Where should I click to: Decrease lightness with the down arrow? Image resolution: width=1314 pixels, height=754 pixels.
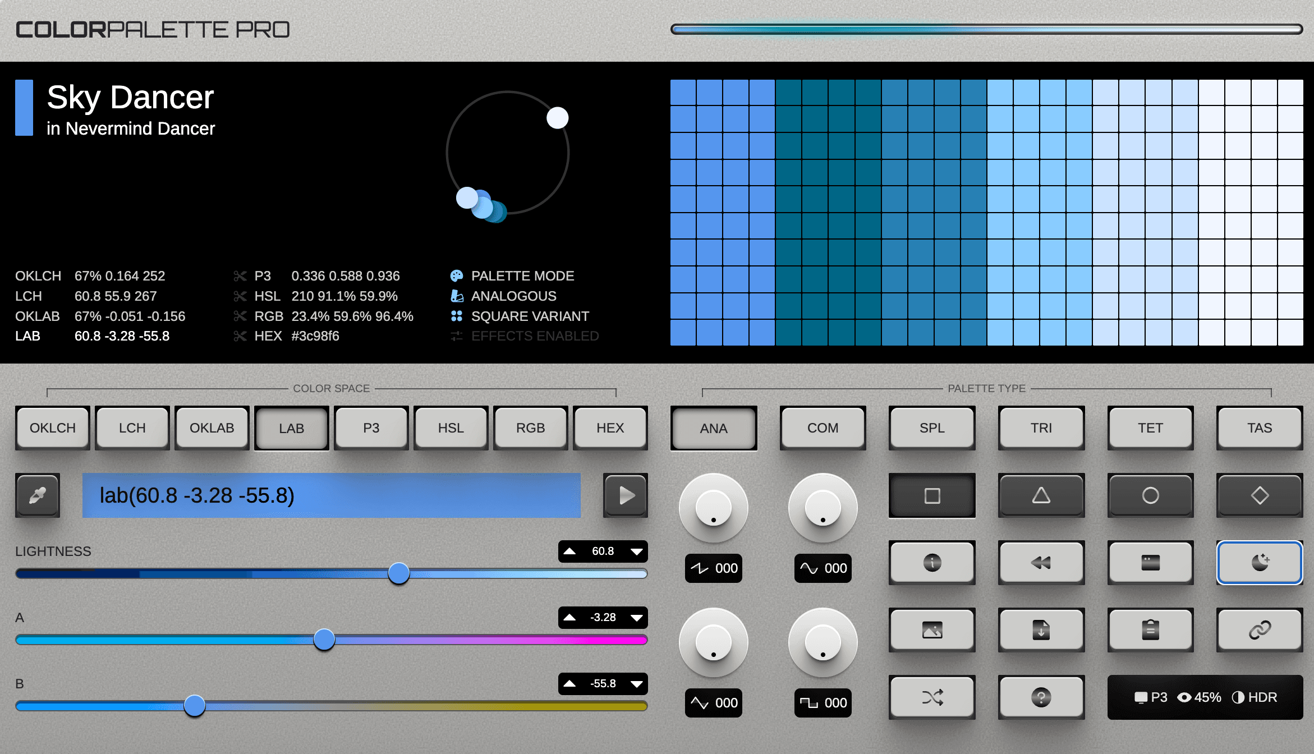pos(636,551)
